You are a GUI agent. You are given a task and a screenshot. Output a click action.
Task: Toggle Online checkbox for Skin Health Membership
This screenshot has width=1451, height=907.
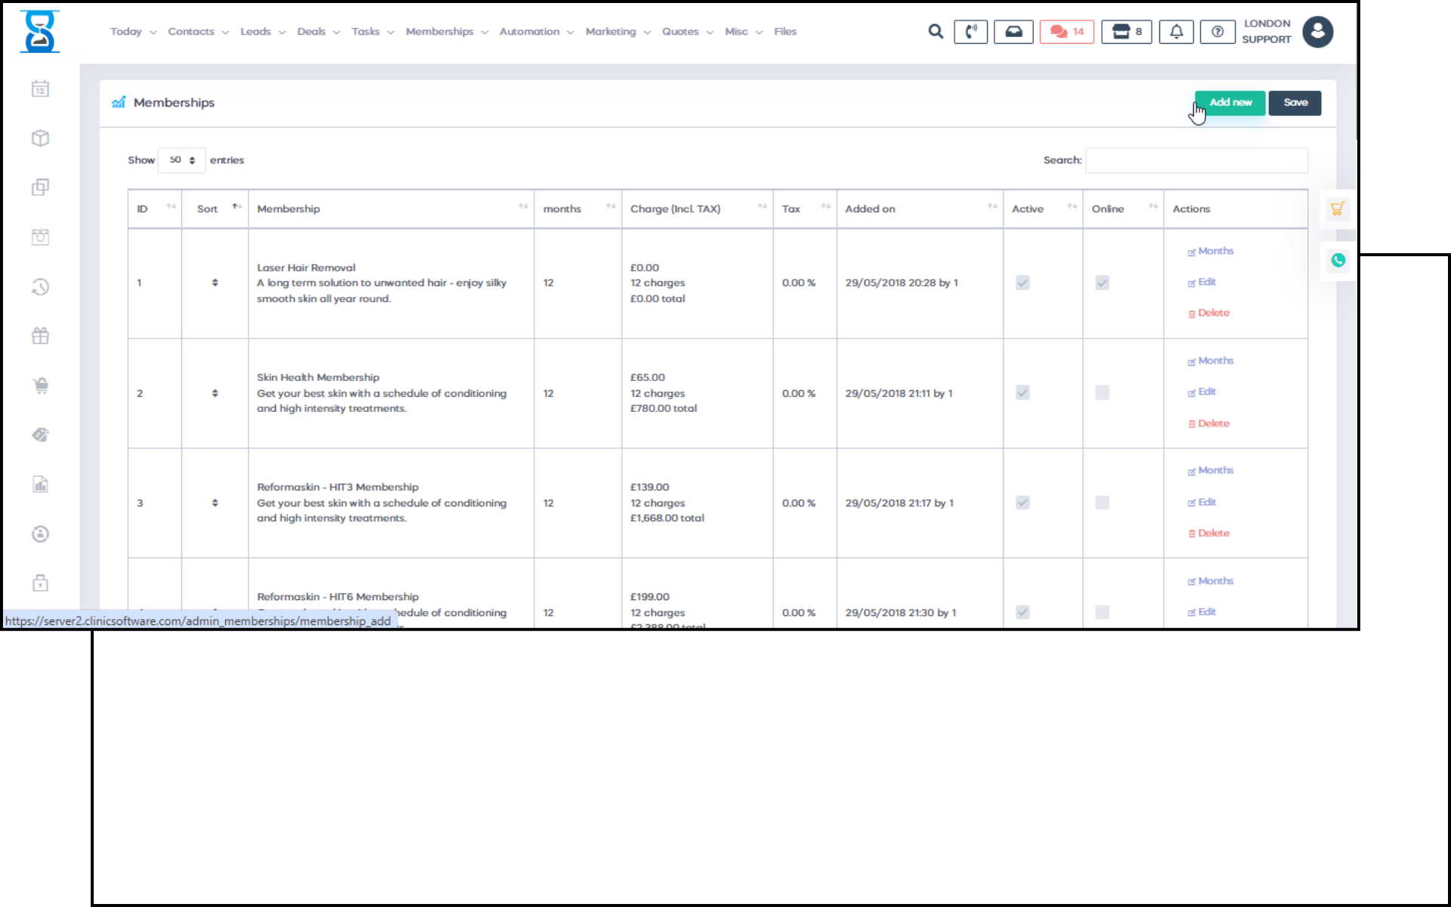[x=1102, y=393]
